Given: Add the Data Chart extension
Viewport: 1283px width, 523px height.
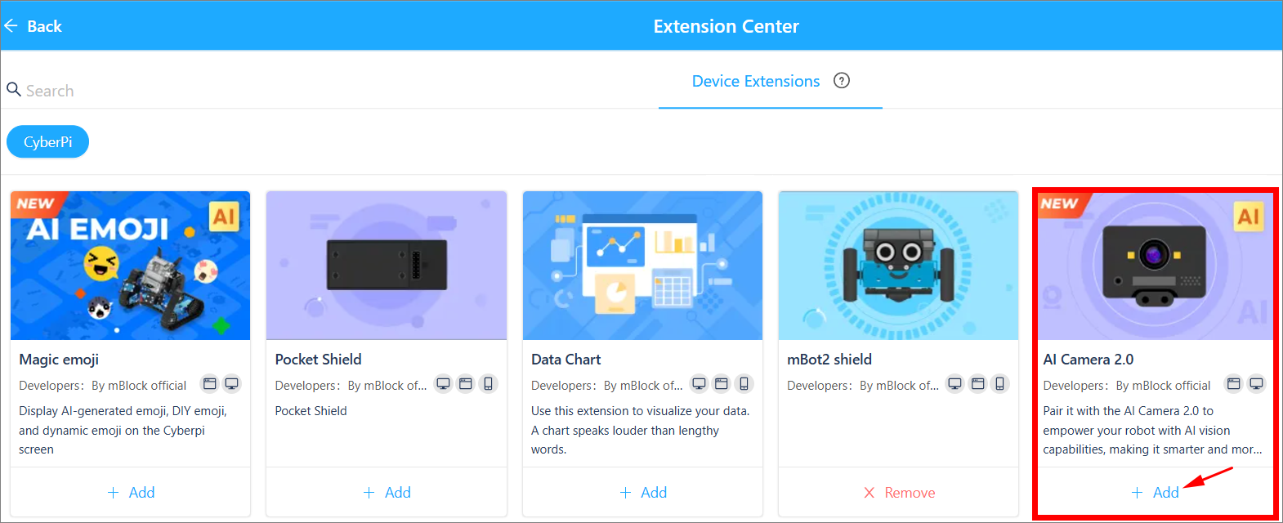Looking at the screenshot, I should click(x=643, y=493).
